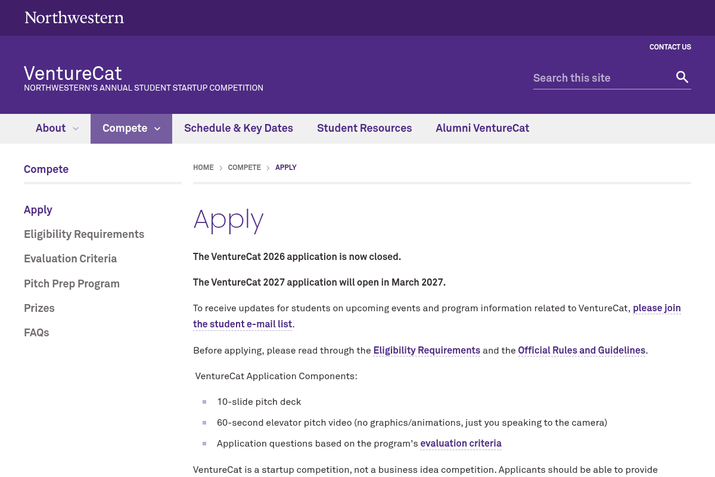Select Apply in the sidebar

pos(38,210)
